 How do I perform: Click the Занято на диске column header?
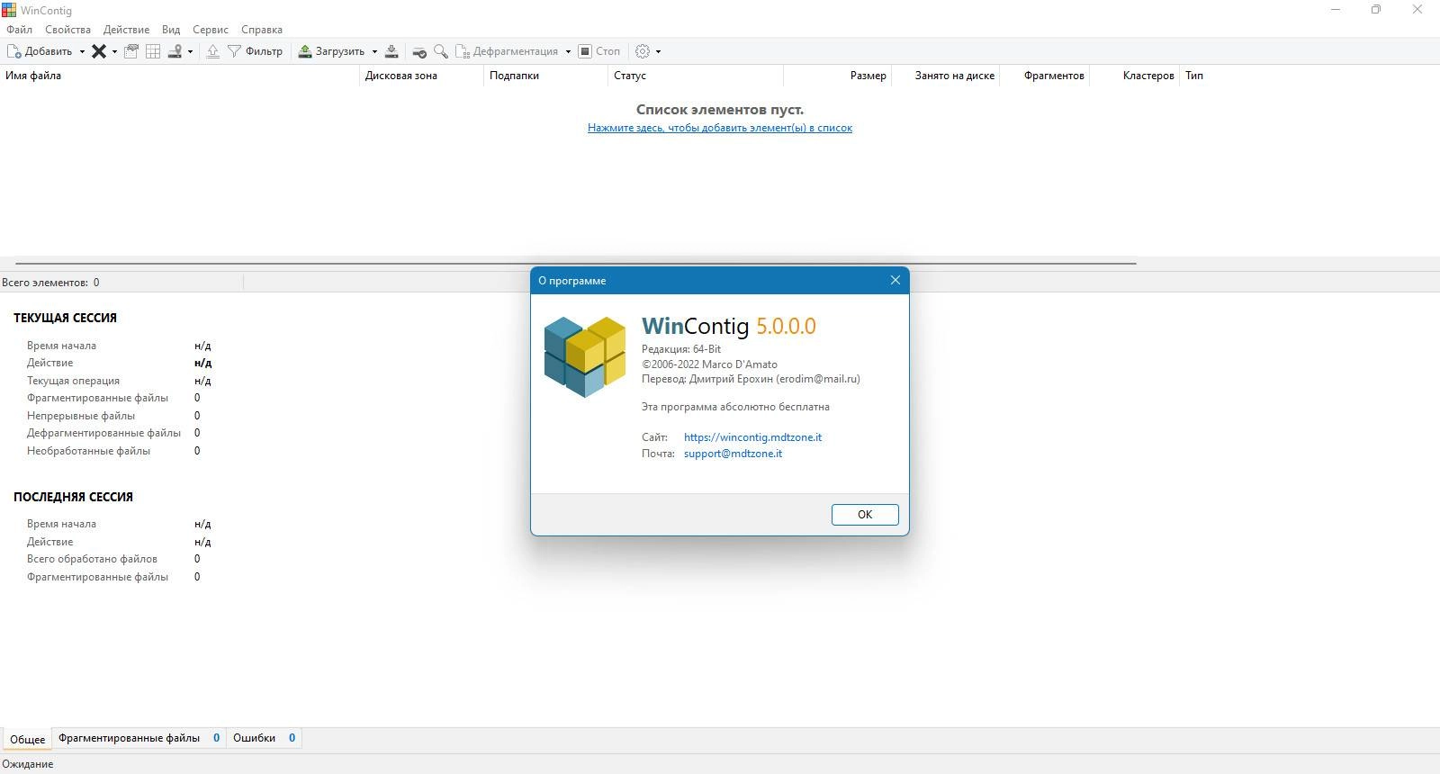(x=945, y=76)
